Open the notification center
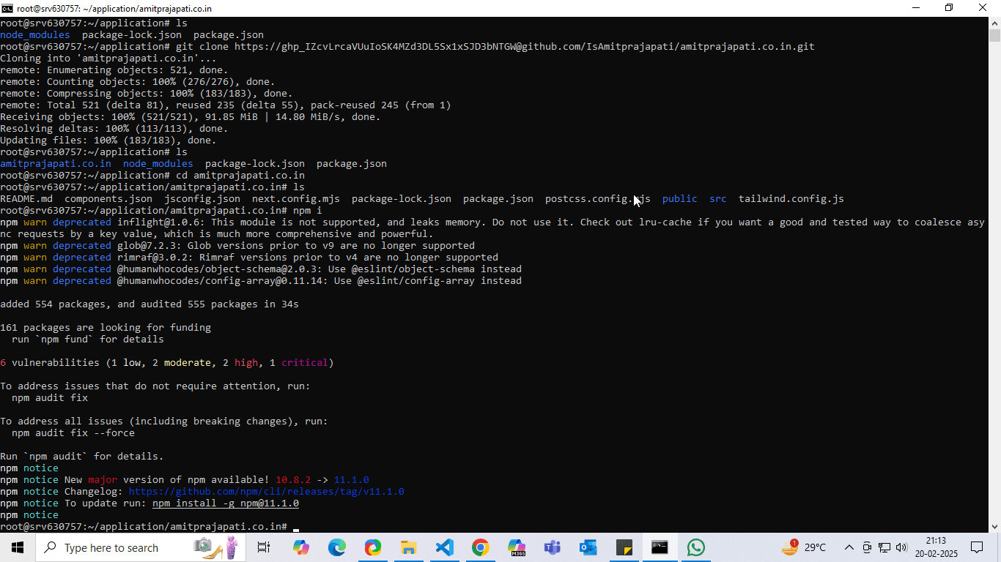The image size is (1001, 562). click(x=976, y=547)
